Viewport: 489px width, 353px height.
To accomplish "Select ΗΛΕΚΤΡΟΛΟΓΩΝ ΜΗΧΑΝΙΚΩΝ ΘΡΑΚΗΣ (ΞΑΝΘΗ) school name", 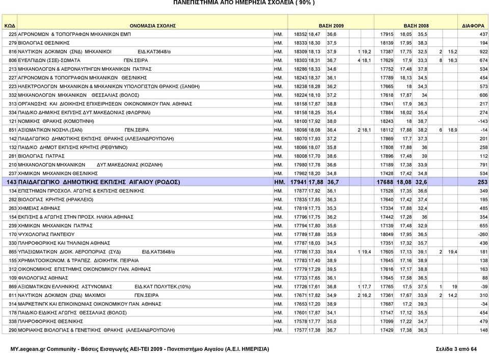I will click(109, 87).
